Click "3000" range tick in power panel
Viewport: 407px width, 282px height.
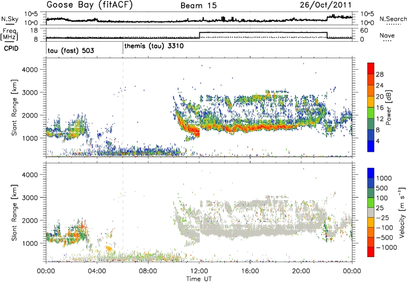(x=30, y=93)
